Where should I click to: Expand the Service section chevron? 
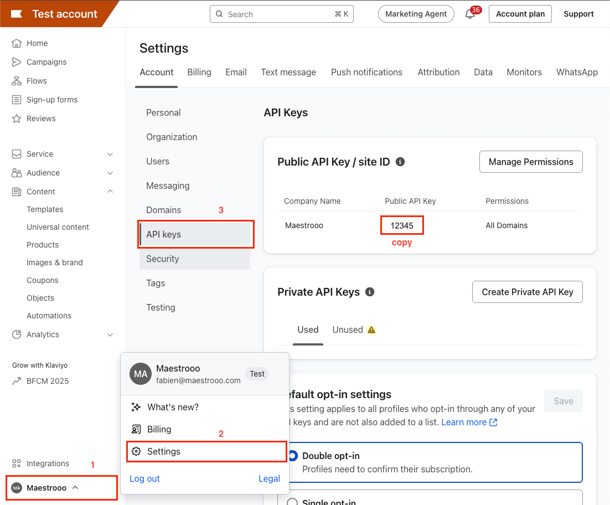click(x=110, y=154)
